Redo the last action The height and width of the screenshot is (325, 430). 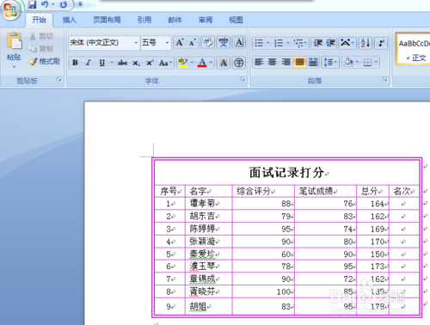point(64,4)
